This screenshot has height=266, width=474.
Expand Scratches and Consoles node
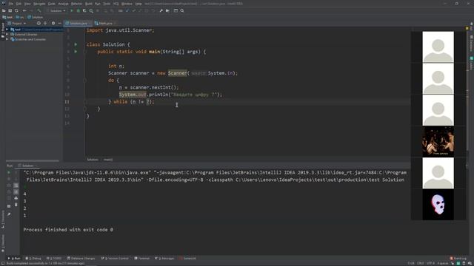[x=7, y=39]
